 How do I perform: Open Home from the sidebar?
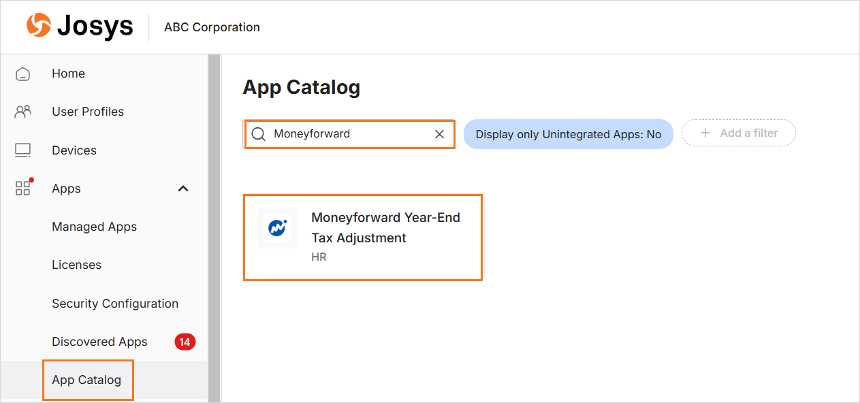(x=68, y=74)
